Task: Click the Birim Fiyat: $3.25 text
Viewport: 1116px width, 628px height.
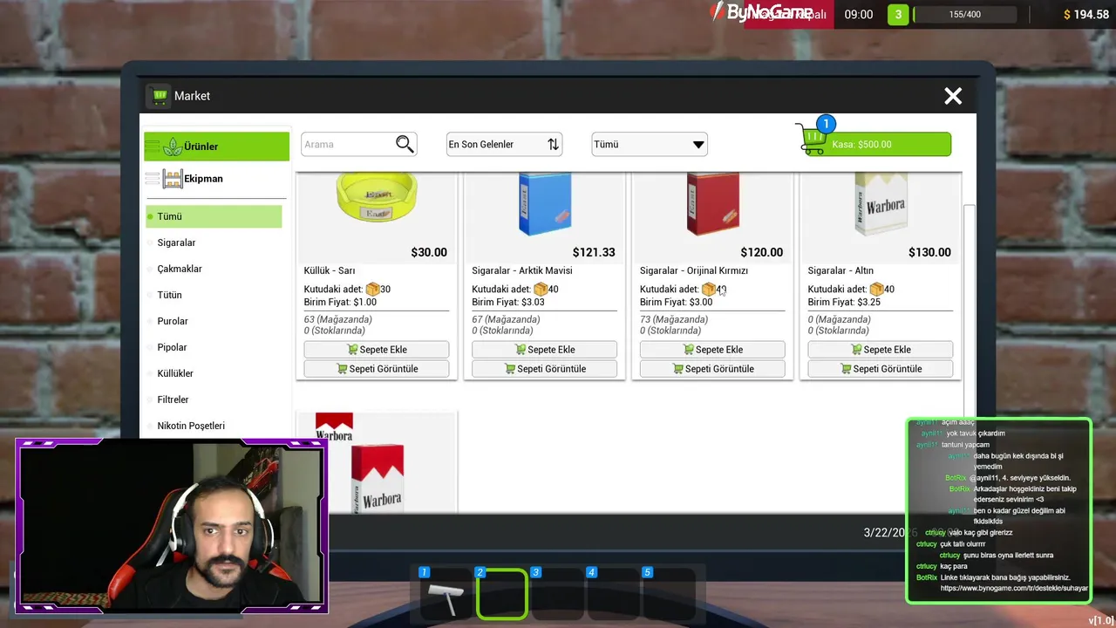Action: pos(844,302)
